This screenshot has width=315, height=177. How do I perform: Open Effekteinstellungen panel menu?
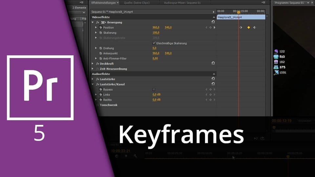click(263, 2)
